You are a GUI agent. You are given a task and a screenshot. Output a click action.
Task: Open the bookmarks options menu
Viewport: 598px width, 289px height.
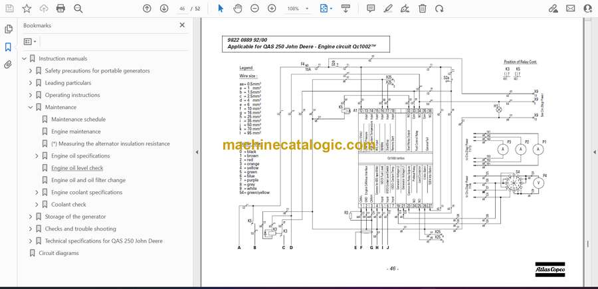[x=30, y=42]
